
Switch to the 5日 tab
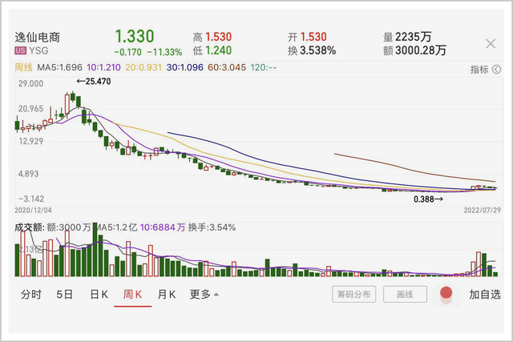(x=64, y=294)
